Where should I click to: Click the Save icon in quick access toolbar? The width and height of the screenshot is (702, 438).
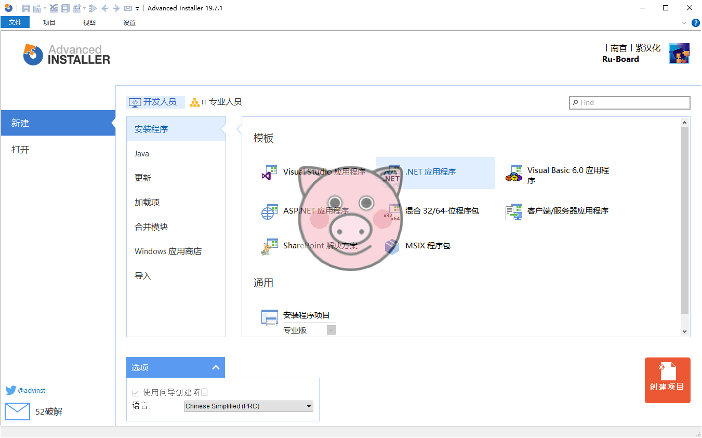[26, 8]
